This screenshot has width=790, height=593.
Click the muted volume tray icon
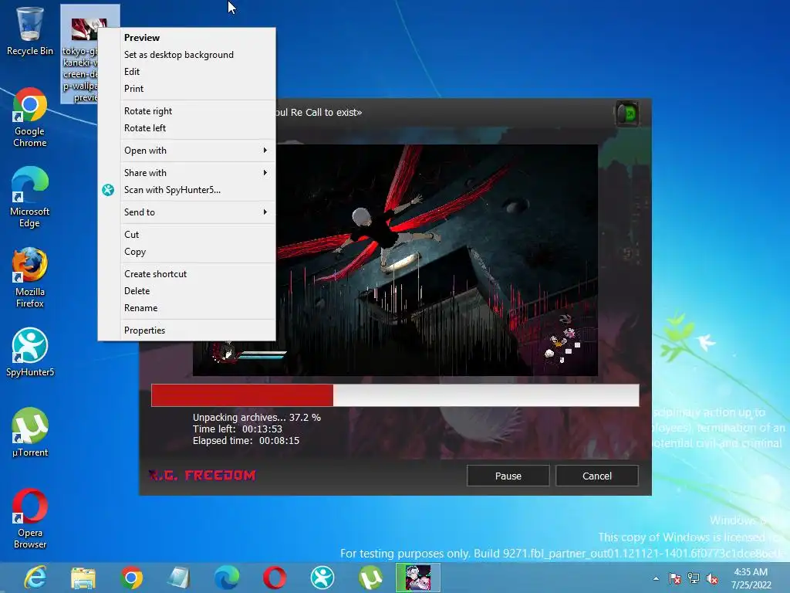point(712,578)
